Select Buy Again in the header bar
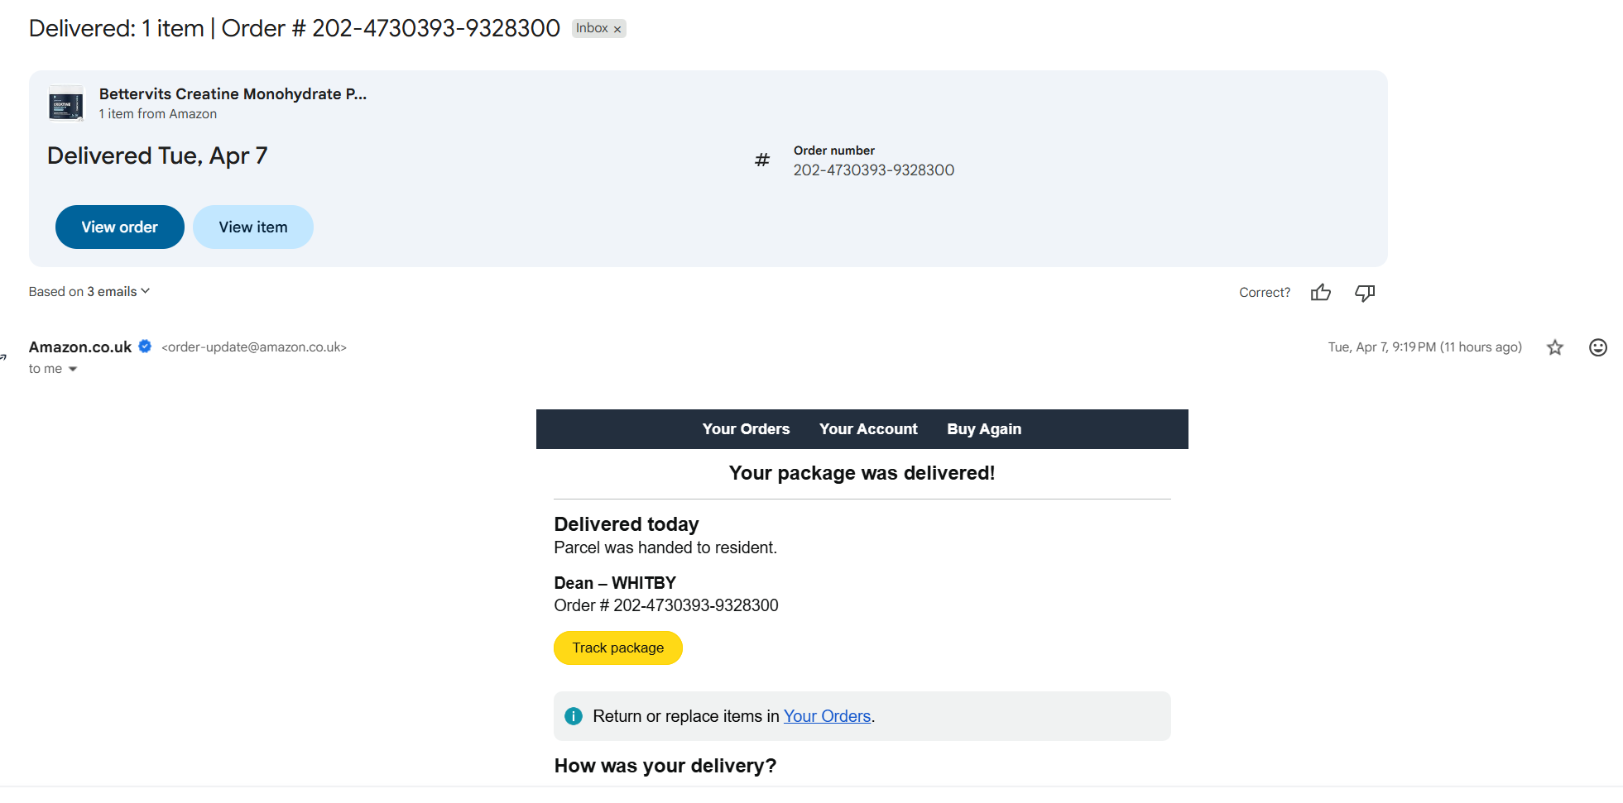 coord(984,429)
